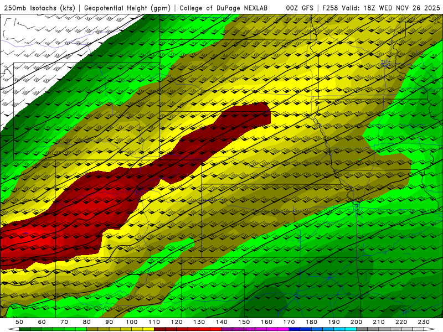Screen dimensions: 443x332
Task: Click the bright red swatch just before 140
Action: tap(216, 329)
